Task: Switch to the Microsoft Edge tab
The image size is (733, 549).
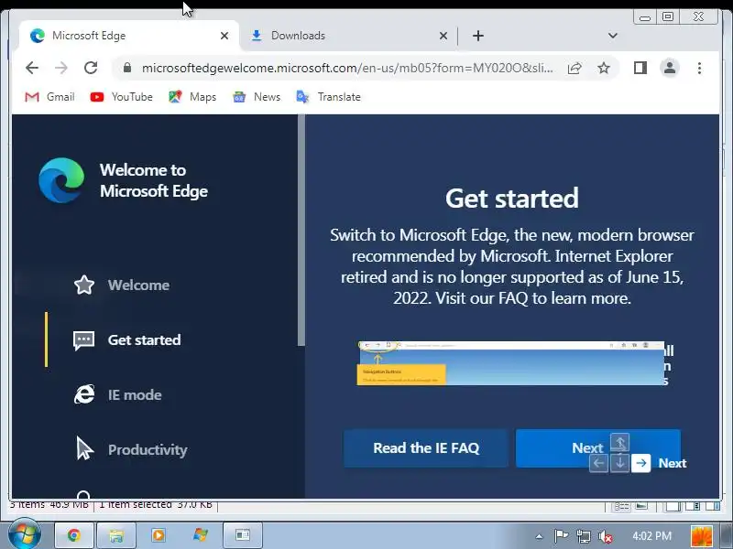Action: coord(128,36)
